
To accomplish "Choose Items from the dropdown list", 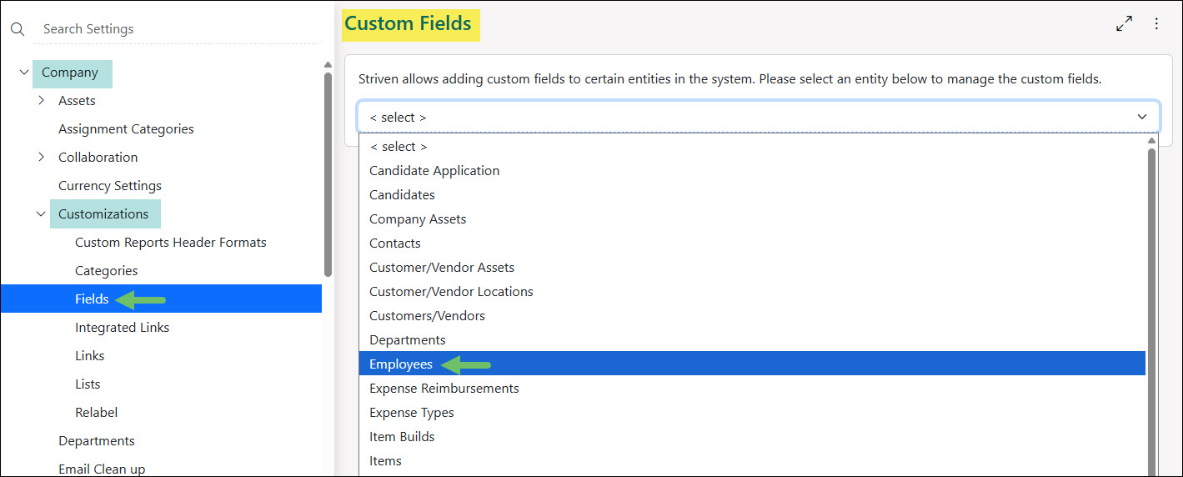I will click(752, 461).
